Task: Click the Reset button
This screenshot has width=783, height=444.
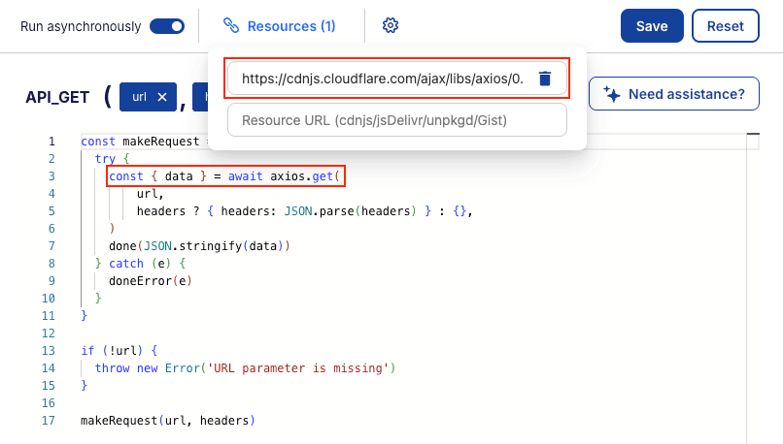Action: 725,26
